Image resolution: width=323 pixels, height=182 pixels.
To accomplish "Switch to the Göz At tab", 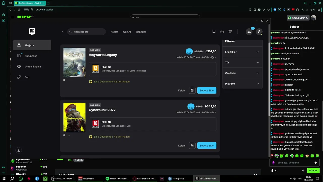I will (x=127, y=32).
